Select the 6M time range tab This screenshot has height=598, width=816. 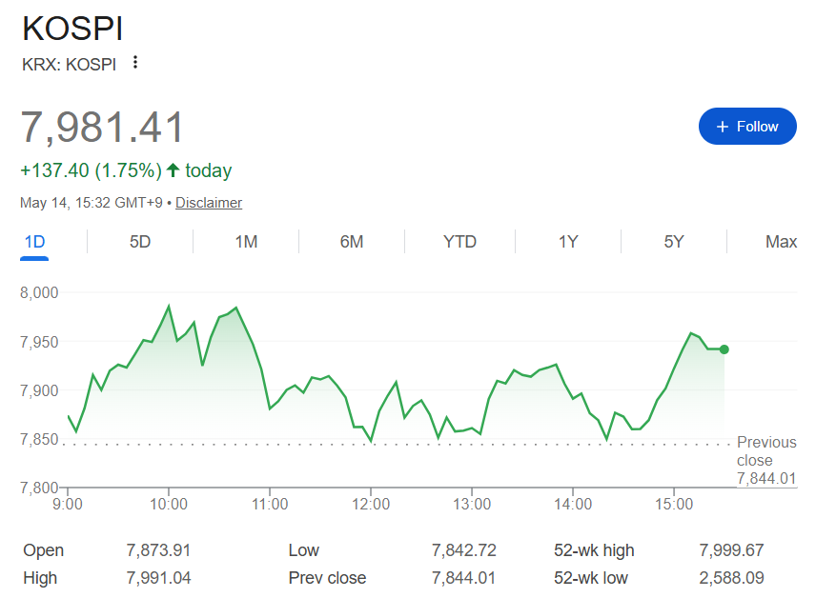point(352,242)
